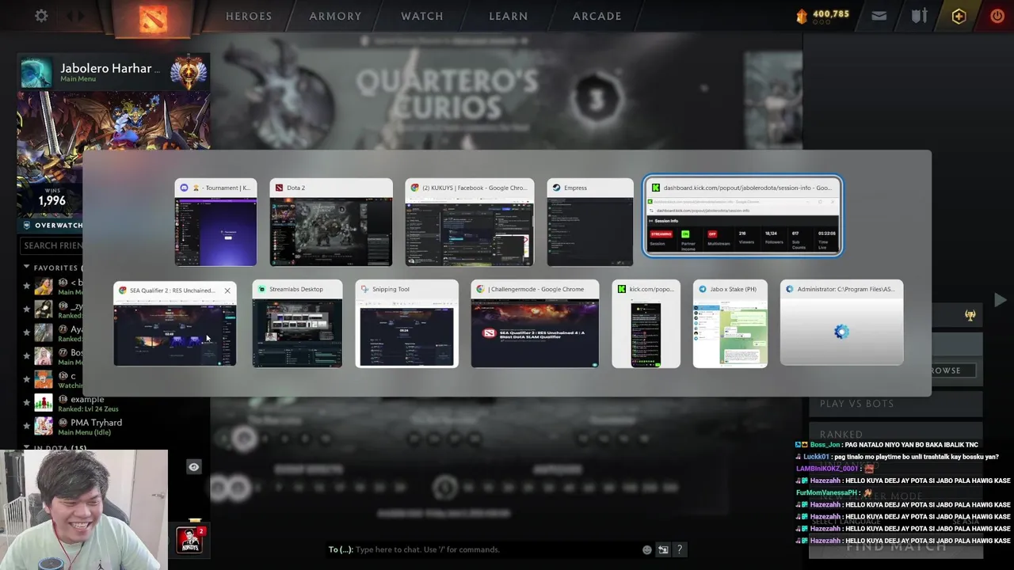Viewport: 1014px width, 570px height.
Task: Toggle favorite star beside level 77 friend
Action: click(x=26, y=356)
